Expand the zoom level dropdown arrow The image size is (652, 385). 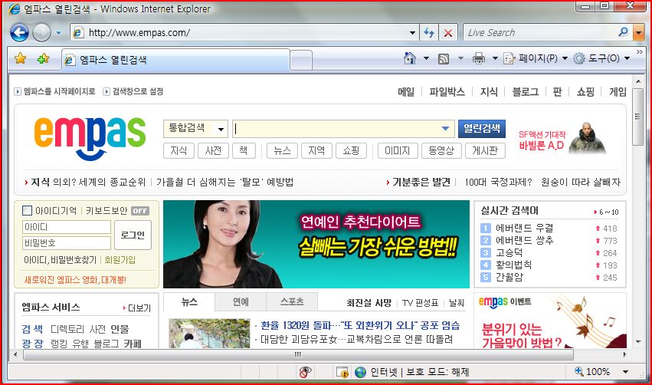[x=625, y=372]
